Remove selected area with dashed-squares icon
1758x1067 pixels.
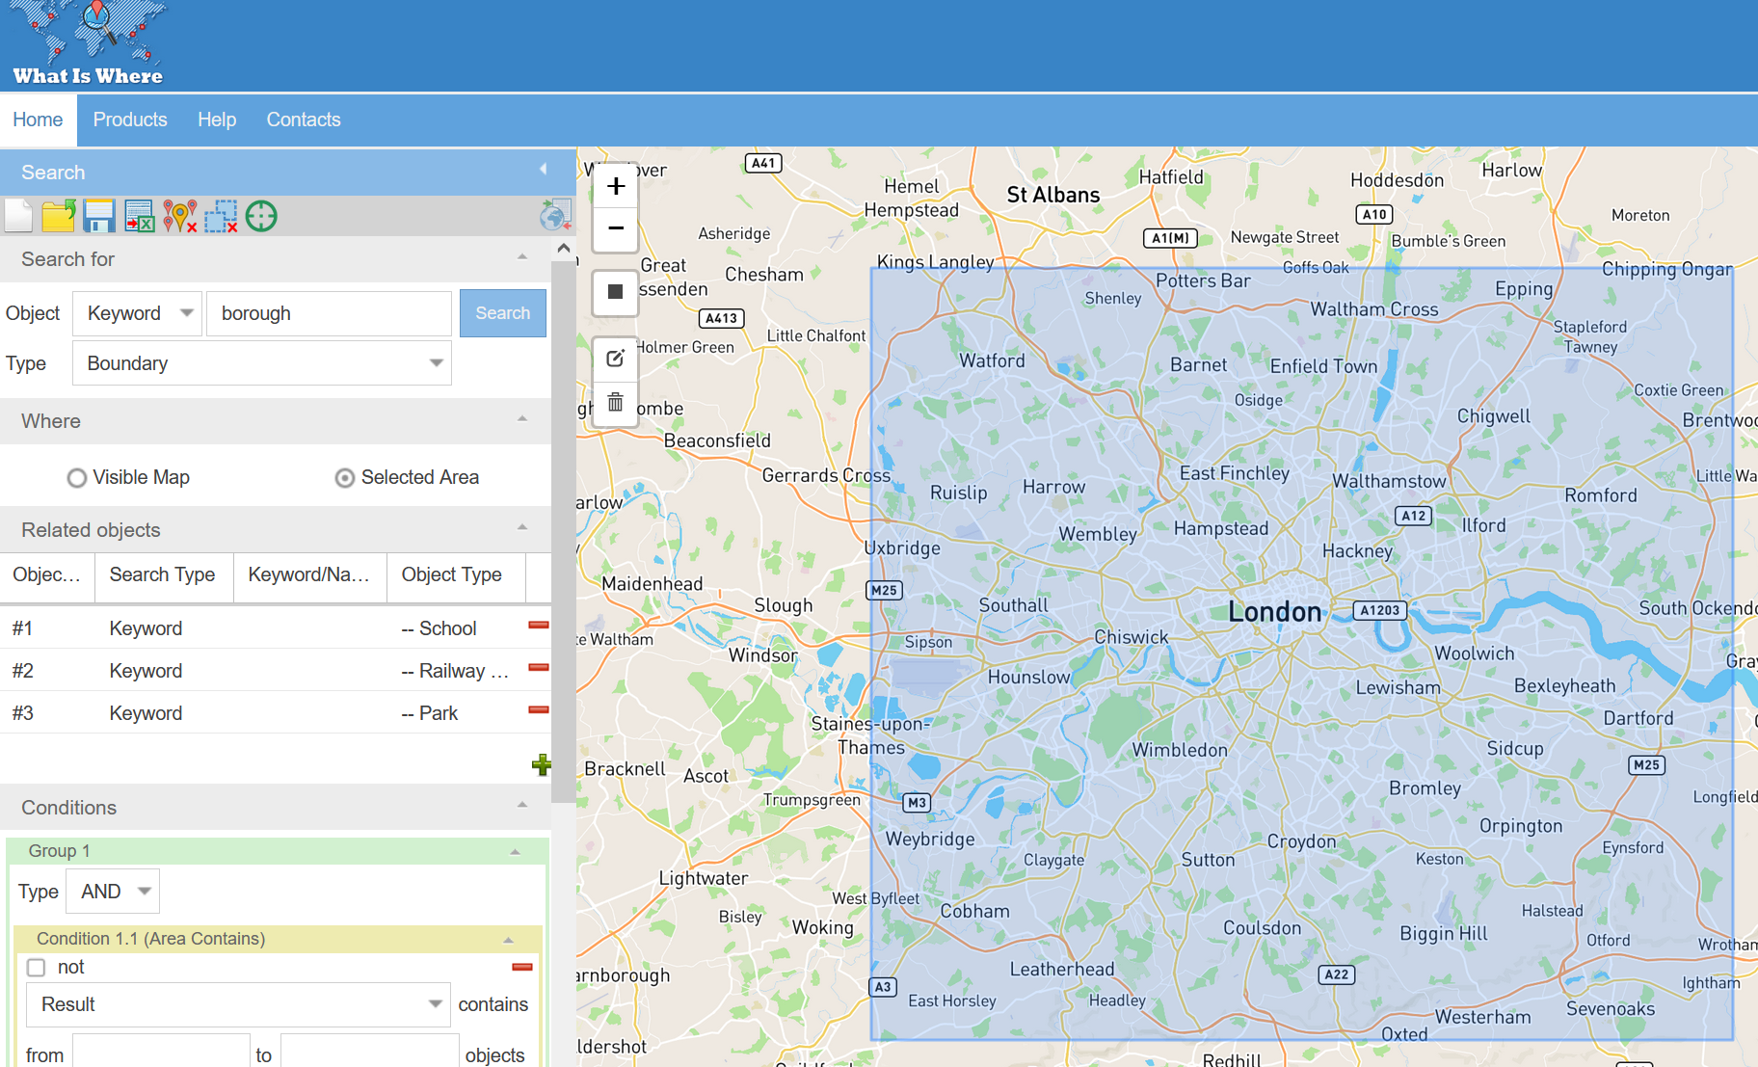pyautogui.click(x=221, y=216)
